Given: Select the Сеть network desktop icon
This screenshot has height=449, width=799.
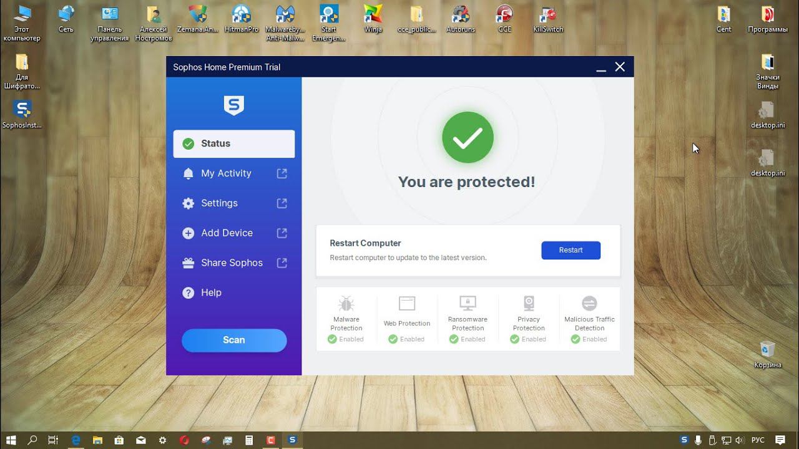Looking at the screenshot, I should point(66,19).
